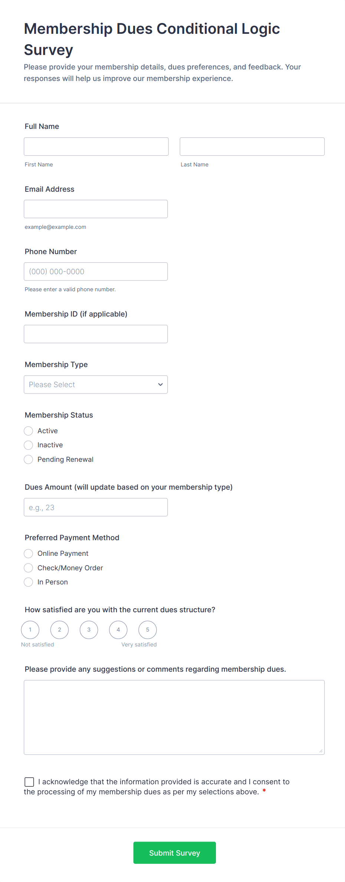345x882 pixels.
Task: Check the acknowledgment consent checkbox
Action: pyautogui.click(x=29, y=782)
